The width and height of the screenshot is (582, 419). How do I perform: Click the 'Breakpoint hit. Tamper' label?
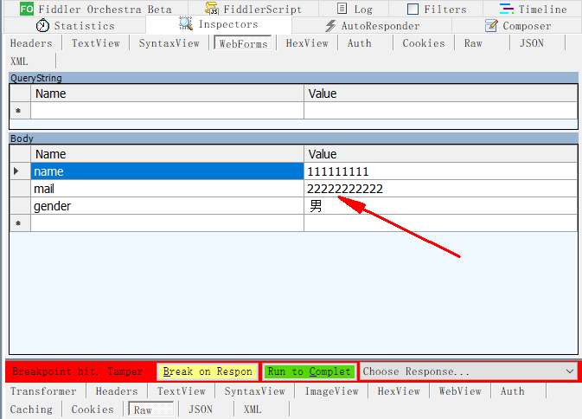coord(78,371)
